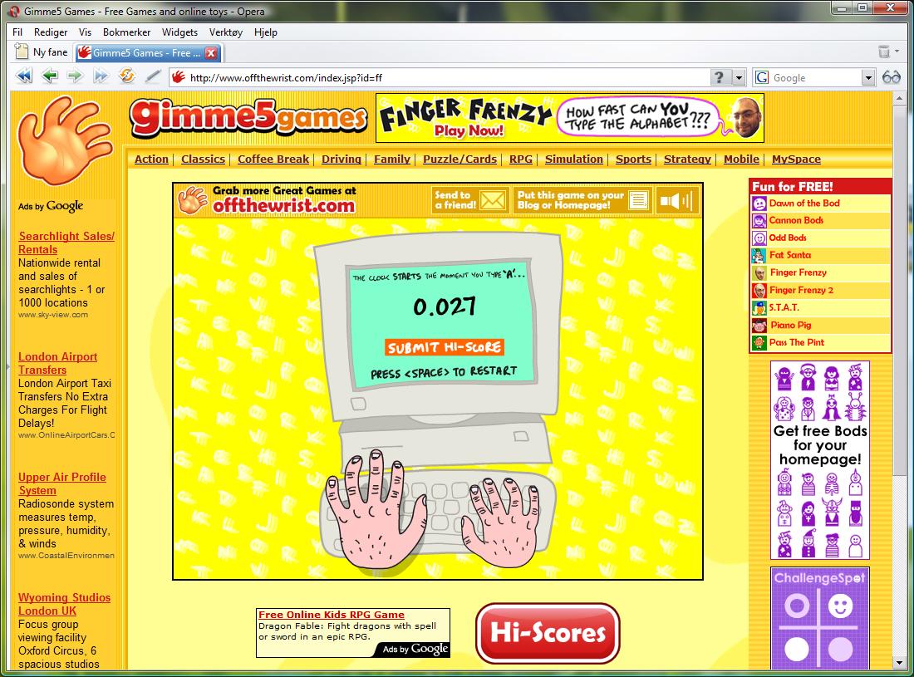Open the Widgets menu
914x677 pixels.
[x=179, y=32]
